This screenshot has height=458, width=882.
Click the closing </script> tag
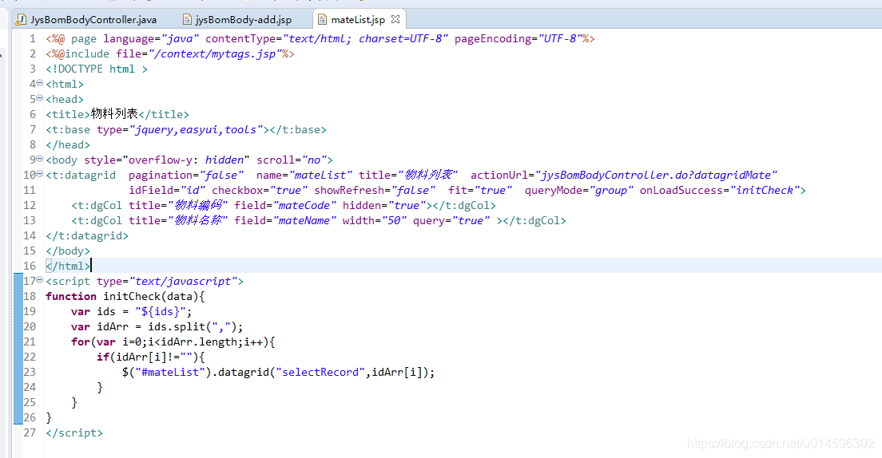[74, 432]
